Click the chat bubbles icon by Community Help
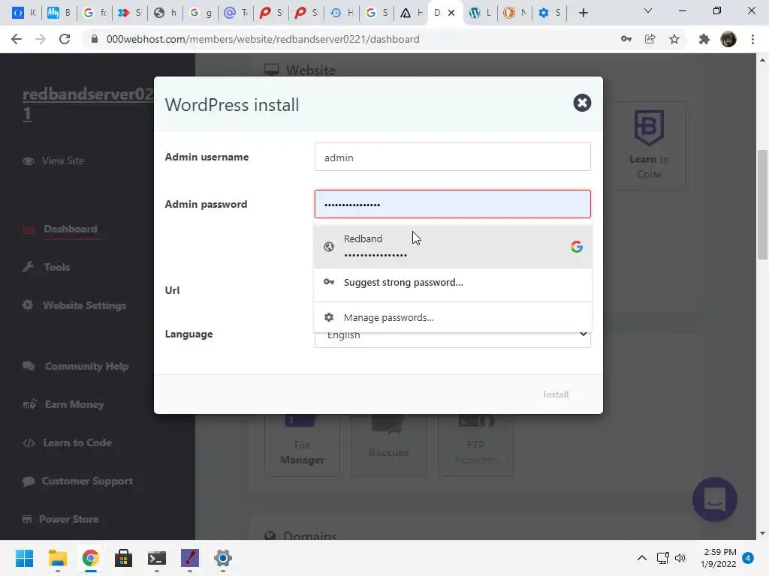This screenshot has width=769, height=576. click(x=29, y=366)
